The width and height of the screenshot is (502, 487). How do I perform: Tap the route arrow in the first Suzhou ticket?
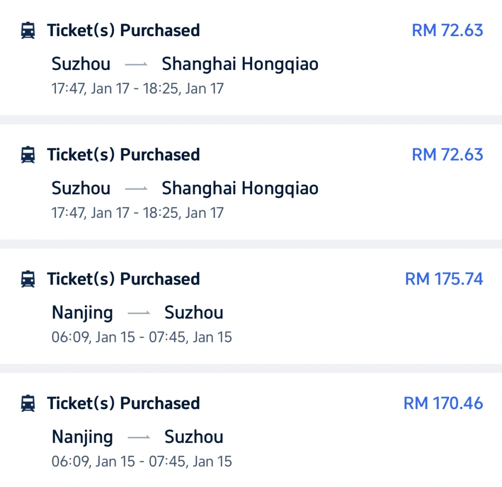(x=136, y=64)
